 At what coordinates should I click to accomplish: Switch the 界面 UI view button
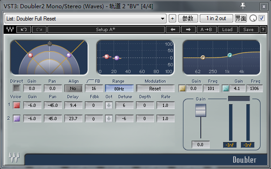(x=241, y=18)
